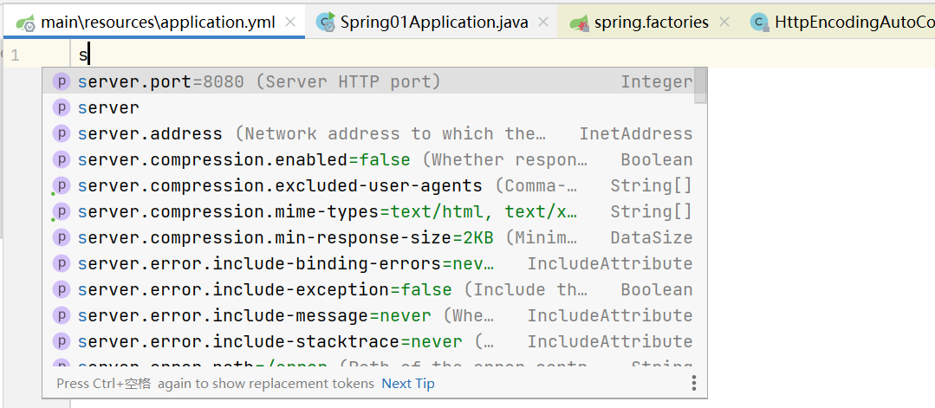
Task: Click property icon beside server.port suggestion
Action: [x=61, y=81]
